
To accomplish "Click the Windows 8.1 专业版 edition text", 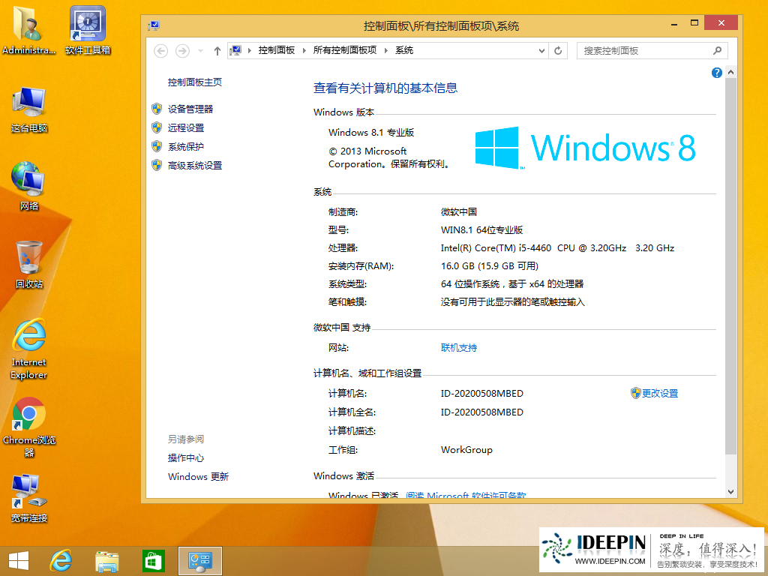I will click(x=371, y=132).
